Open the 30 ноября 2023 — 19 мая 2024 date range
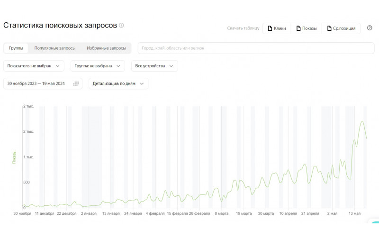379x239 pixels. coord(43,83)
